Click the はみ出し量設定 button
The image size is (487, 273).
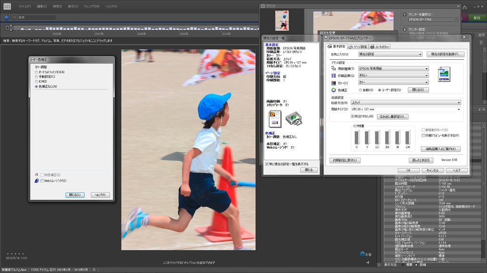(392, 116)
